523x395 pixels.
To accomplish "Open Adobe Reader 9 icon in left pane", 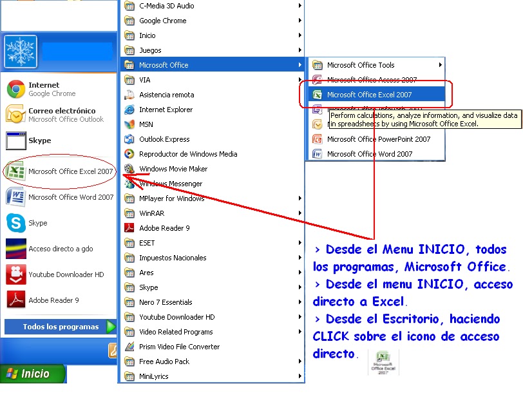I will [15, 300].
